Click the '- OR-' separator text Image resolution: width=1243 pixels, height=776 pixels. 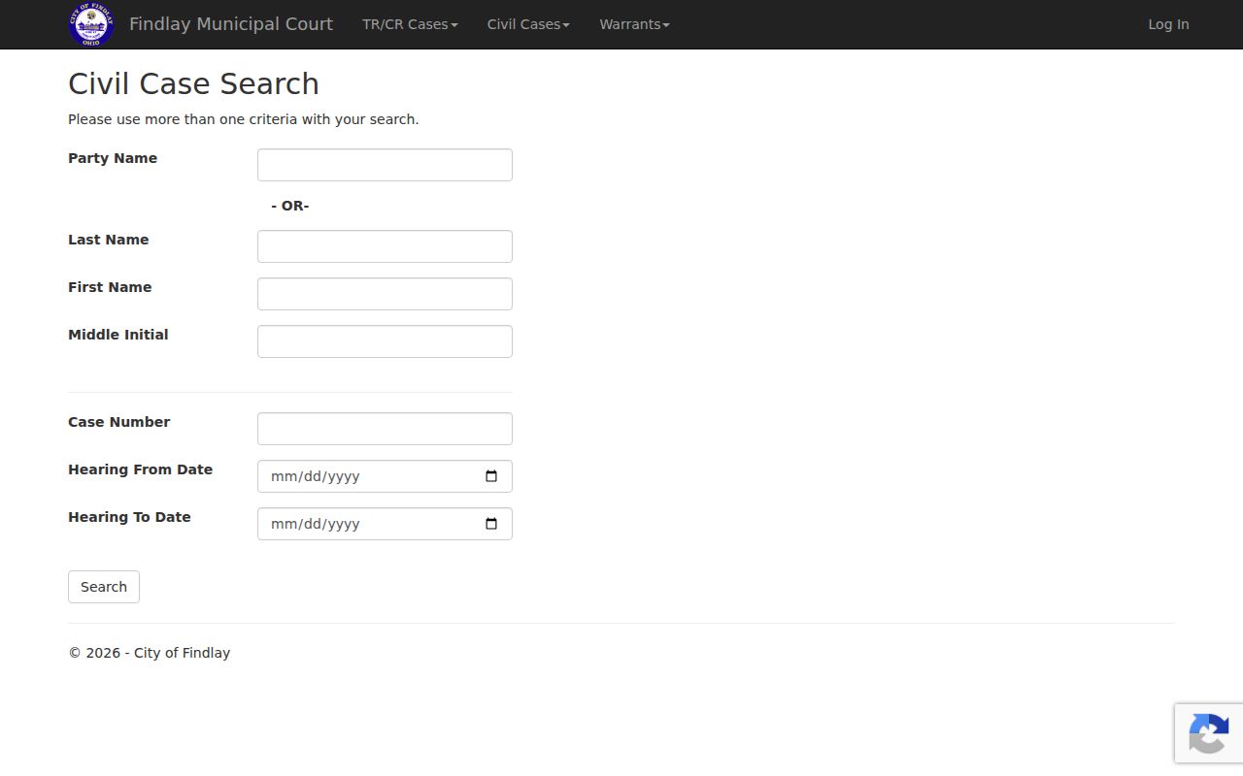click(x=290, y=206)
